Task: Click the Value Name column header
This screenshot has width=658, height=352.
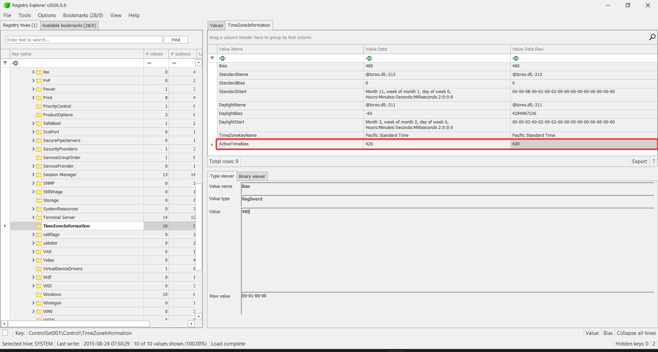Action: point(290,49)
